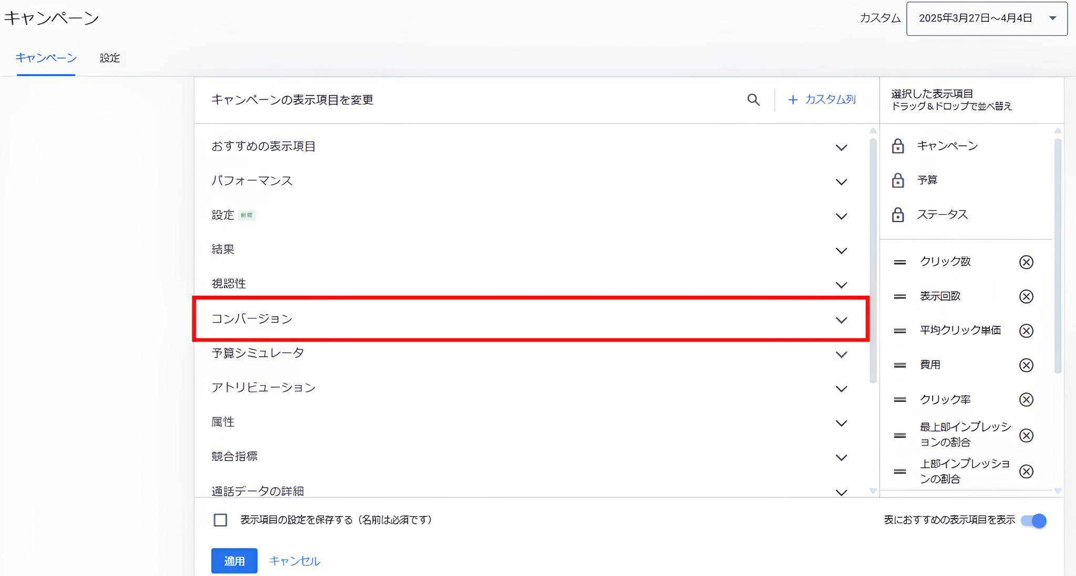
Task: Click the カスタム列 button
Action: (x=822, y=100)
